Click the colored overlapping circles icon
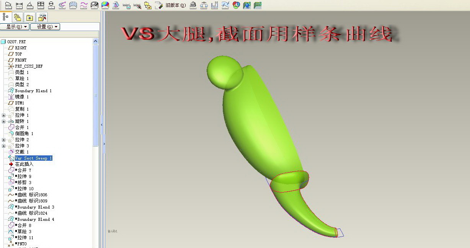Image resolution: width=470 pixels, height=248 pixels. [236, 5]
